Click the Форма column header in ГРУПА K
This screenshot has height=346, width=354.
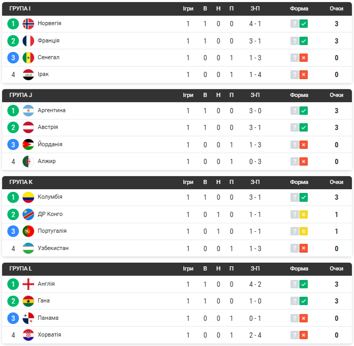pos(299,182)
